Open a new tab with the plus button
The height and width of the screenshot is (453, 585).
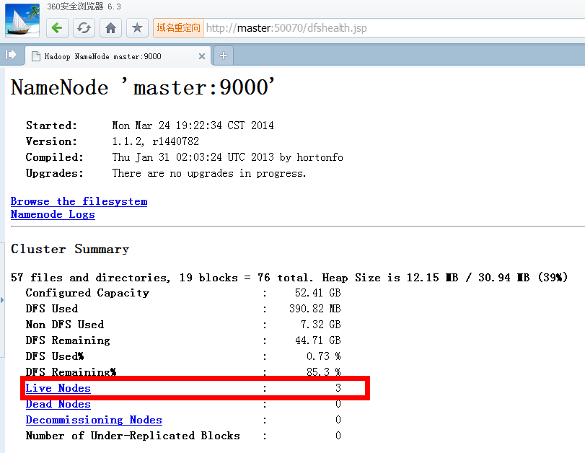[224, 56]
